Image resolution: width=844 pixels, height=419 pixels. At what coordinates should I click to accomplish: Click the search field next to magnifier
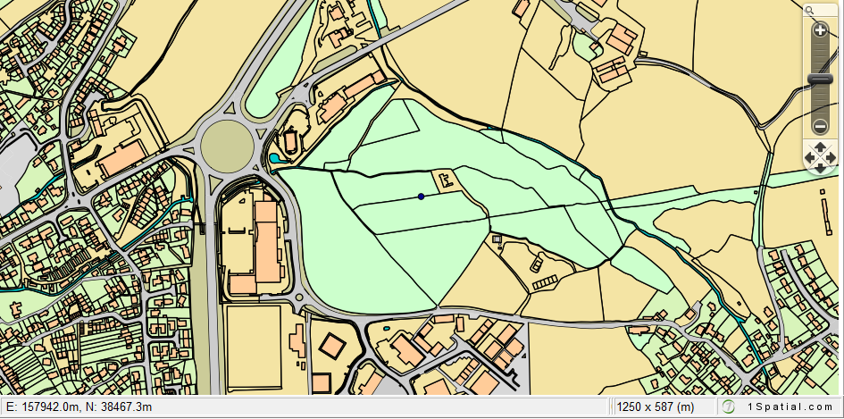pyautogui.click(x=826, y=11)
